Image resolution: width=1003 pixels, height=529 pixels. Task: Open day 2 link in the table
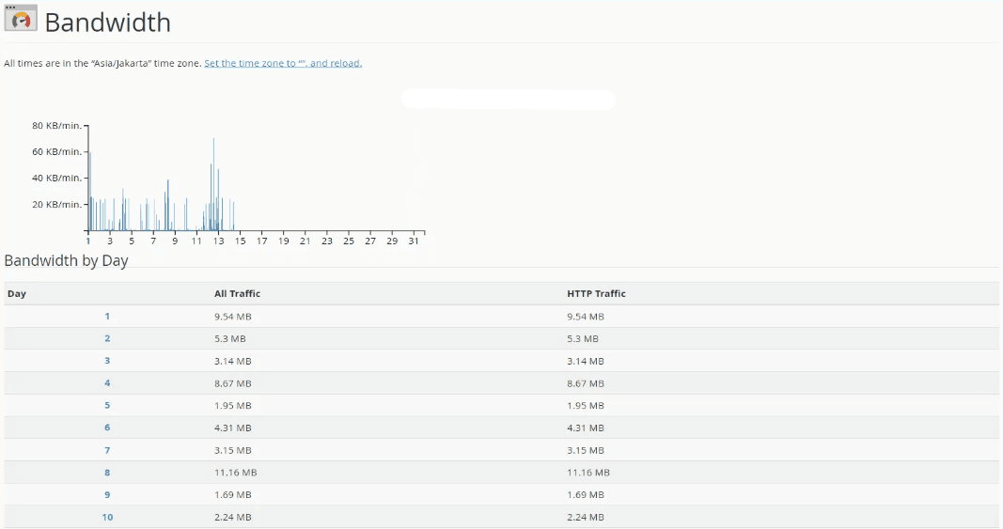[107, 338]
